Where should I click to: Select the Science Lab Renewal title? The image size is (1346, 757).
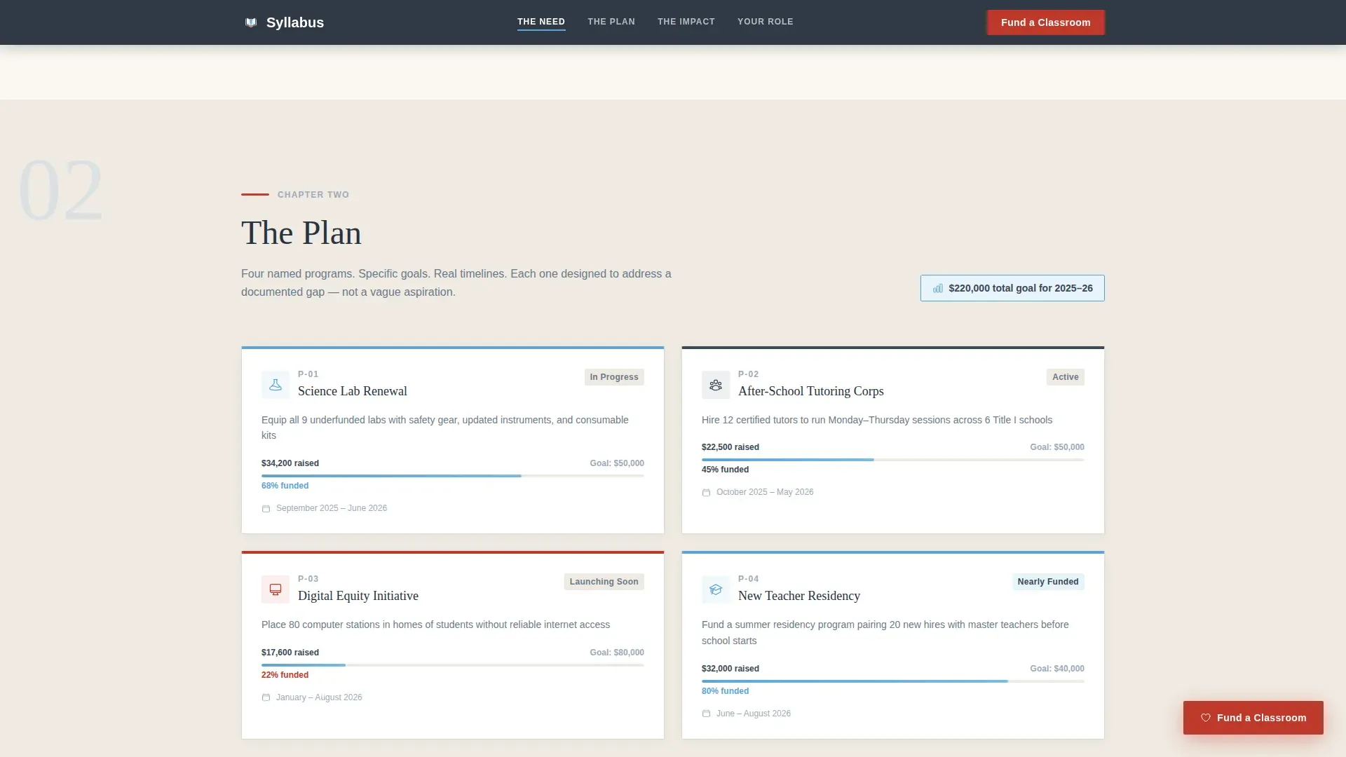pyautogui.click(x=353, y=391)
